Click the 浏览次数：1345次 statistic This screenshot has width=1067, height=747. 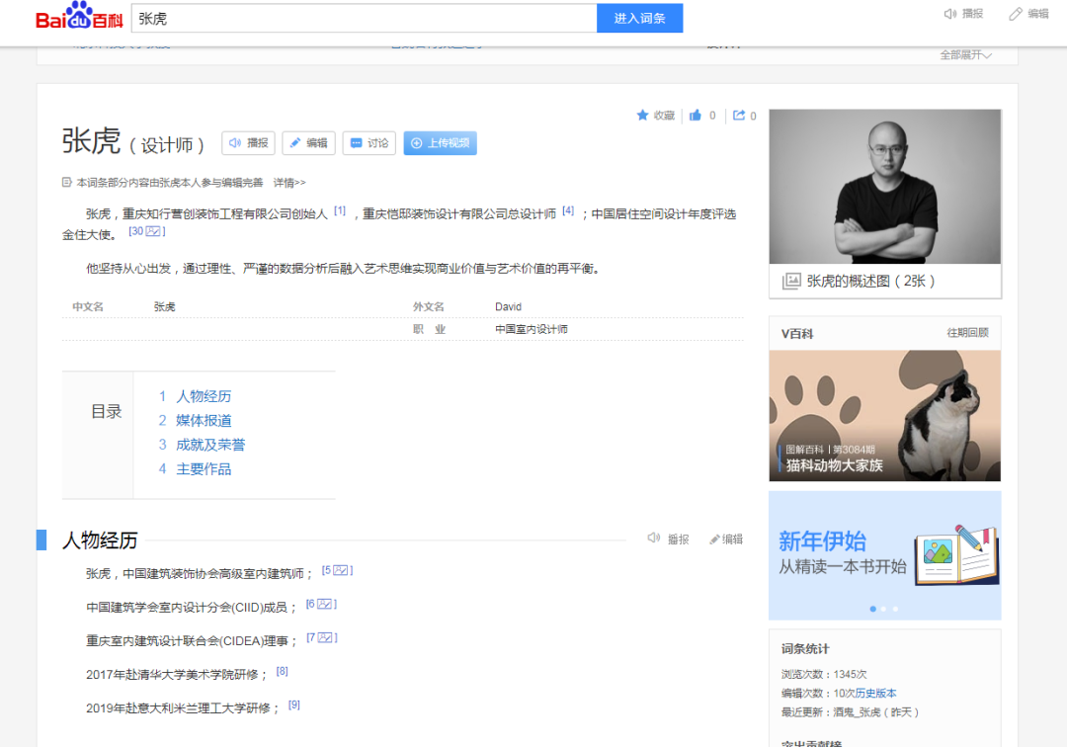[824, 674]
